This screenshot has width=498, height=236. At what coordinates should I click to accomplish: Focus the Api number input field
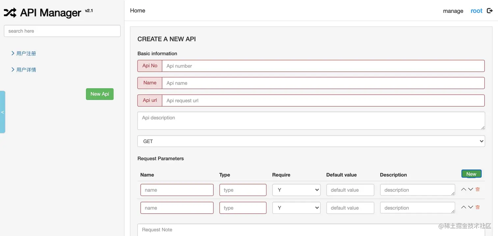(323, 66)
